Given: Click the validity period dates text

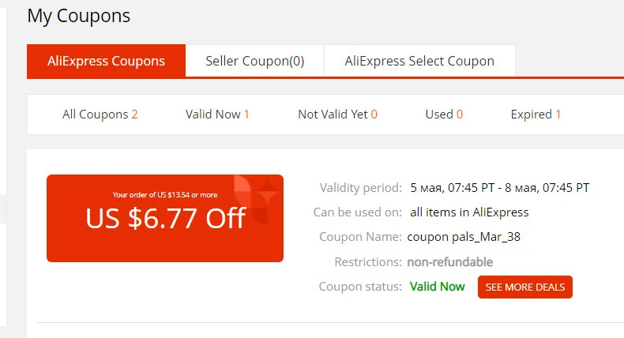Looking at the screenshot, I should (x=500, y=187).
